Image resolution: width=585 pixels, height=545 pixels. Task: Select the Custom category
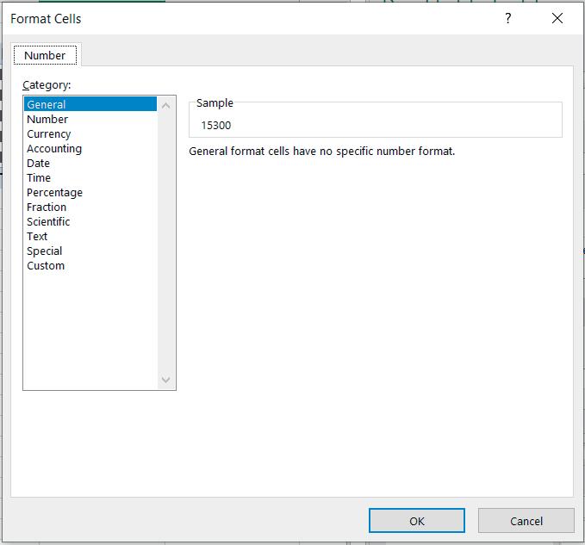[x=90, y=265]
